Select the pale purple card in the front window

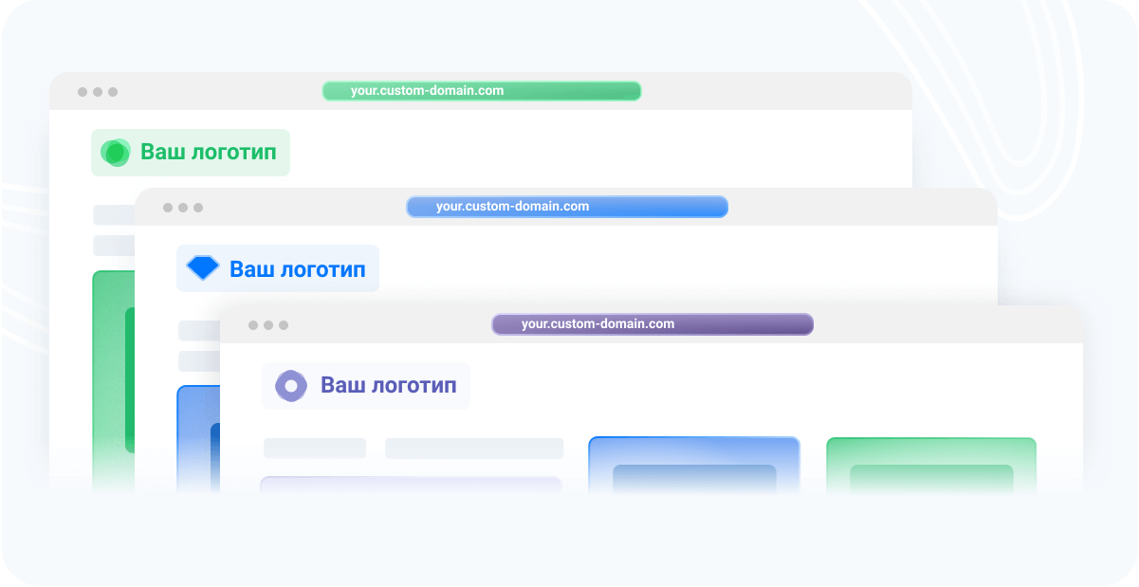[x=410, y=485]
